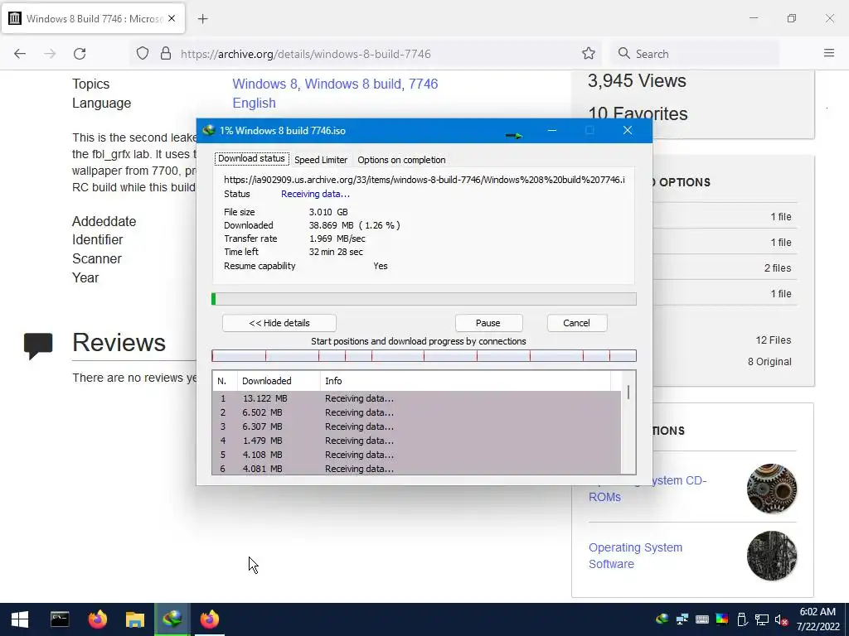This screenshot has height=636, width=849.
Task: Open the Speed Limiter tab
Action: click(x=321, y=160)
